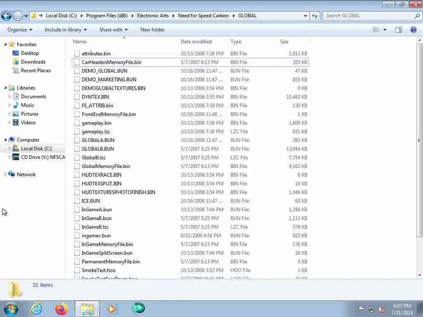Select Local Disk (C:) in navigation pane
The height and width of the screenshot is (317, 423).
pyautogui.click(x=36, y=148)
